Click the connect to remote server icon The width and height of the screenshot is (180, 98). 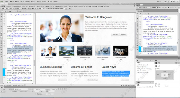point(160,7)
